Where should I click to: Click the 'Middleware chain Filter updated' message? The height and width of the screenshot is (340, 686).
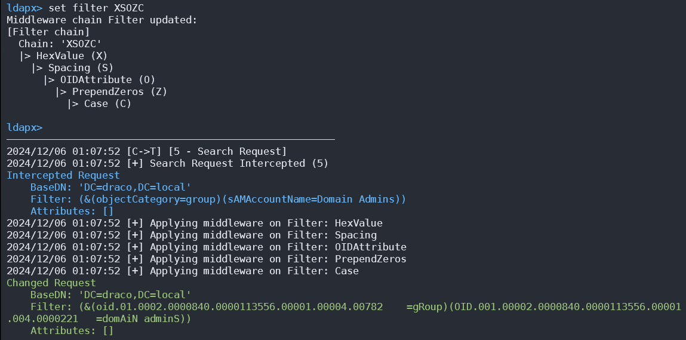[x=101, y=20]
